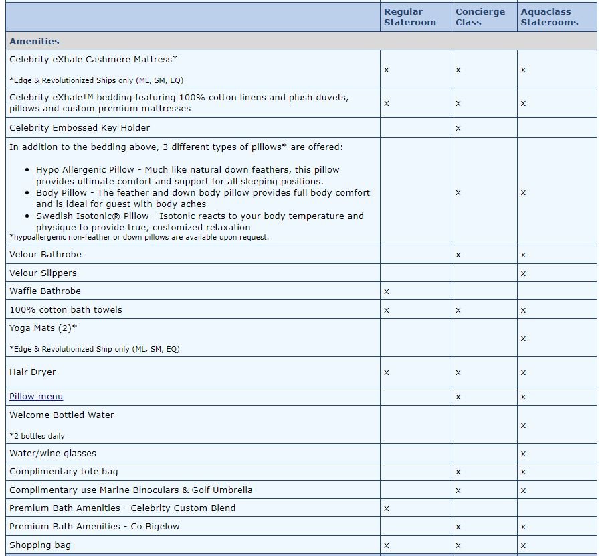Click the x for Pillow menu under Concierge Class
The height and width of the screenshot is (556, 600).
458,397
